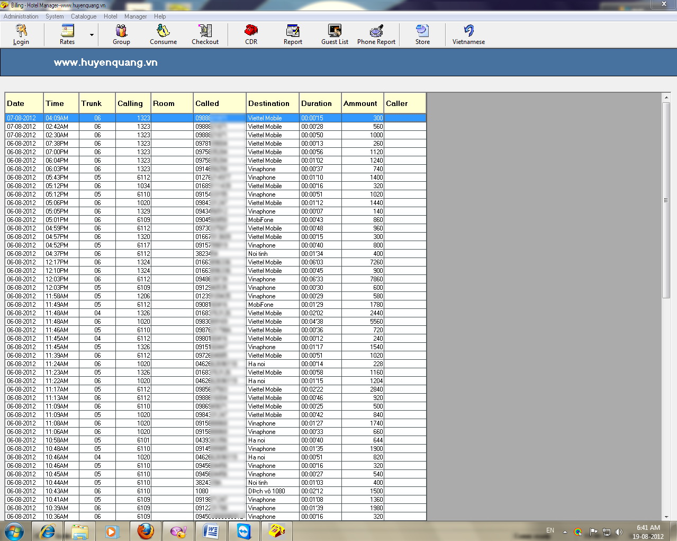Expand the dropdown arrow beside Rates
Image resolution: width=677 pixels, height=541 pixels.
click(x=92, y=35)
